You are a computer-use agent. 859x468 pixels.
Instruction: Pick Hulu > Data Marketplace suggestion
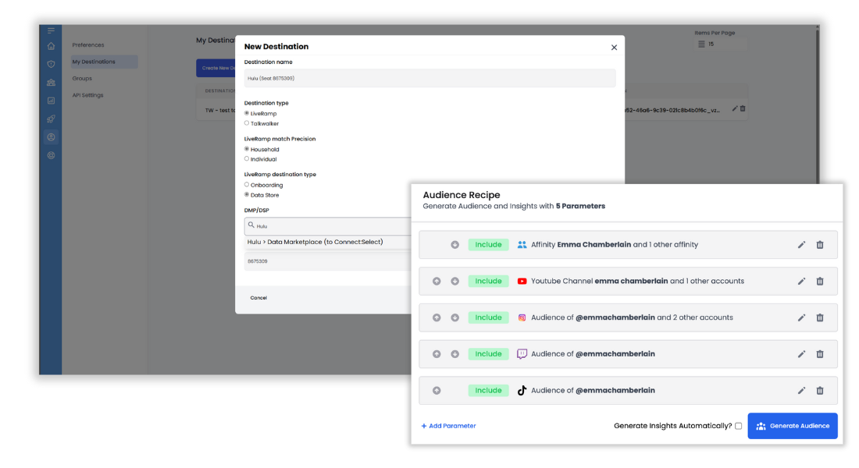[315, 242]
